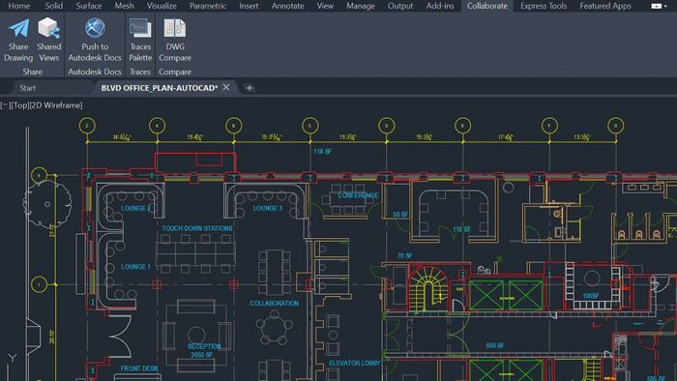The height and width of the screenshot is (381, 677).
Task: Switch to the Start file tab
Action: click(x=28, y=88)
